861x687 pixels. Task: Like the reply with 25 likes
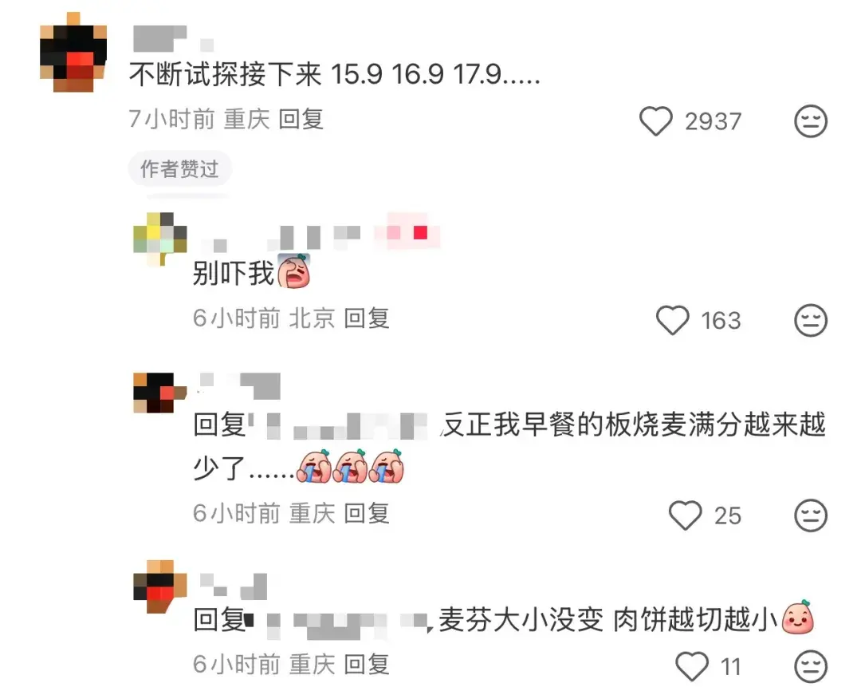click(x=686, y=515)
